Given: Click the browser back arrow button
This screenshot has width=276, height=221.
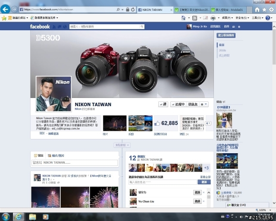Looking at the screenshot, I should pyautogui.click(x=5, y=9).
